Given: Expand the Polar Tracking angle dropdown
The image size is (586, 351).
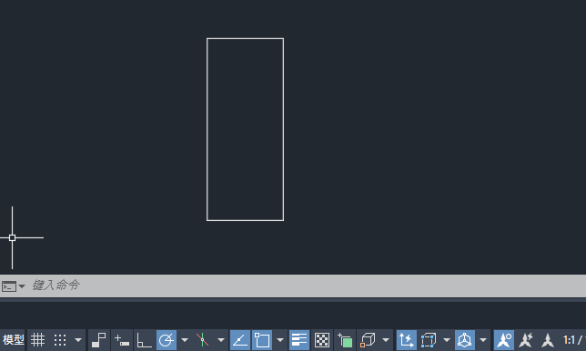Looking at the screenshot, I should click(185, 340).
